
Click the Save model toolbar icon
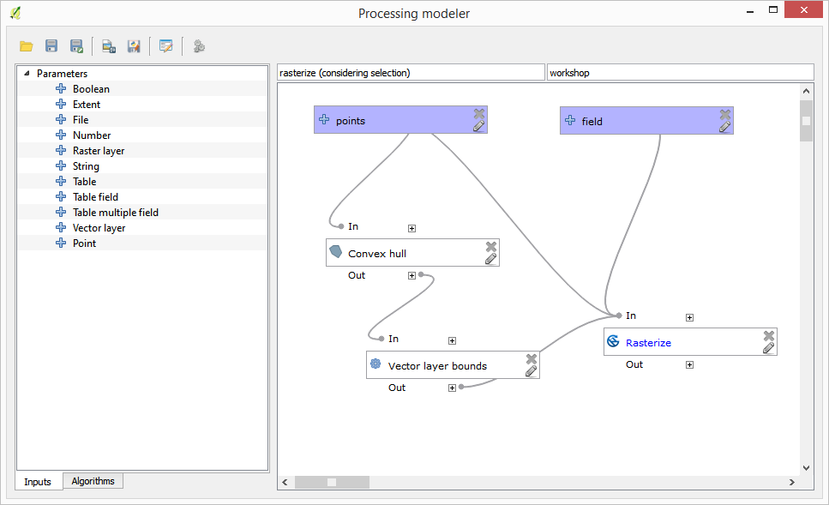(51, 46)
